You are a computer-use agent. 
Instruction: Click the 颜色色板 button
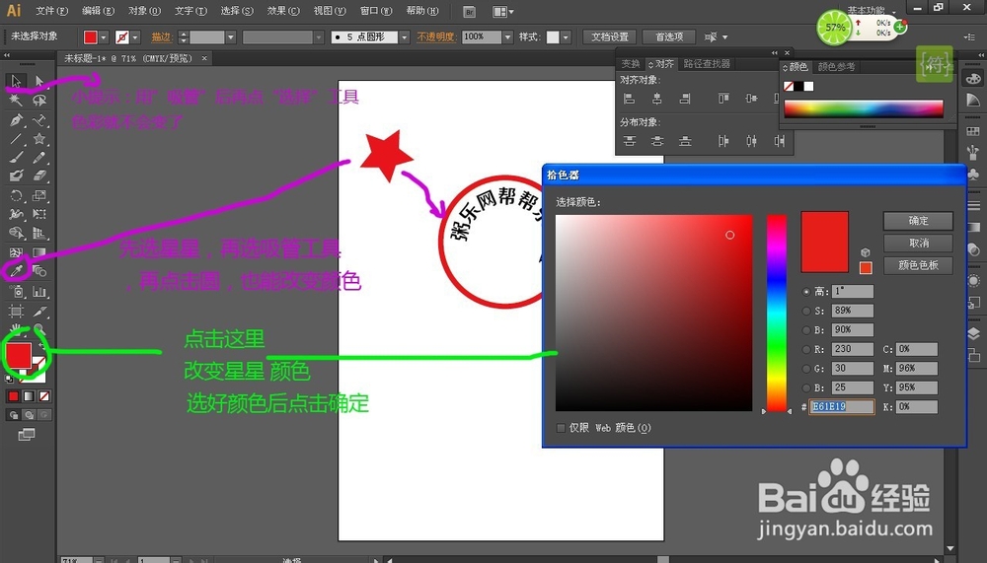click(x=918, y=265)
